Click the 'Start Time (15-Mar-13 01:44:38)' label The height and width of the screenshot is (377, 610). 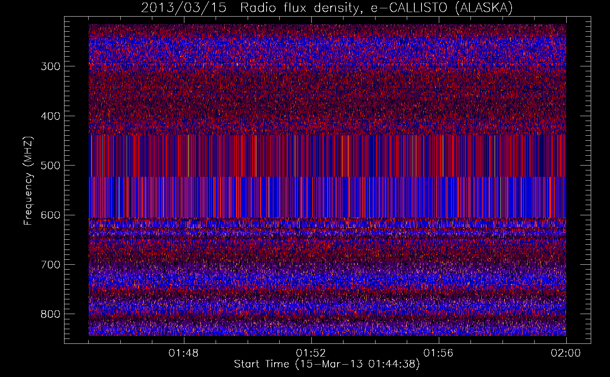click(327, 364)
